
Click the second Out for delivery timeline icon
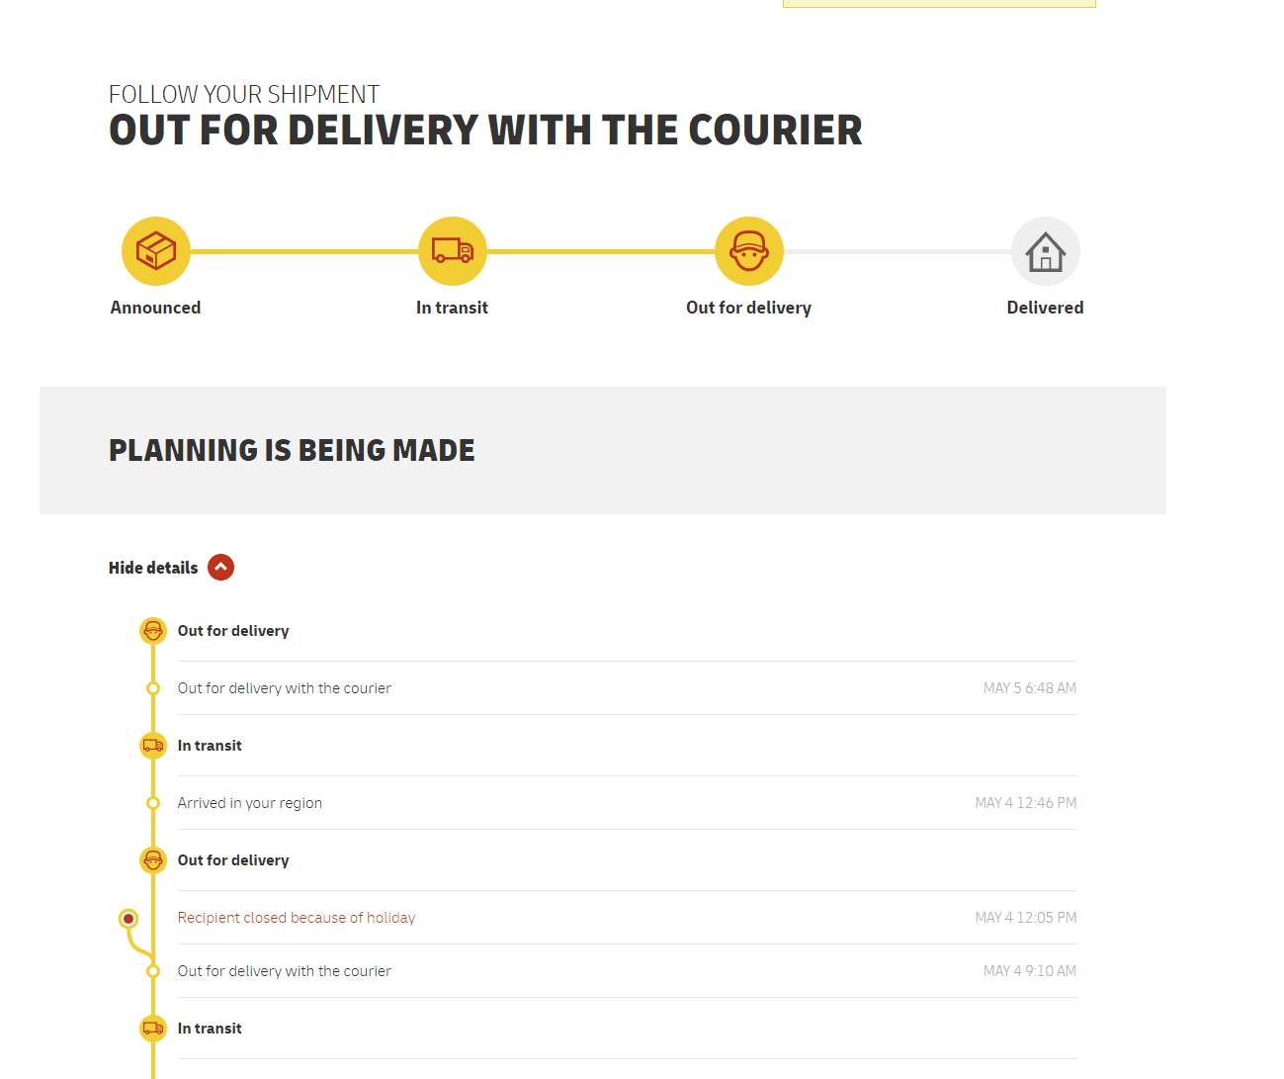coord(153,860)
